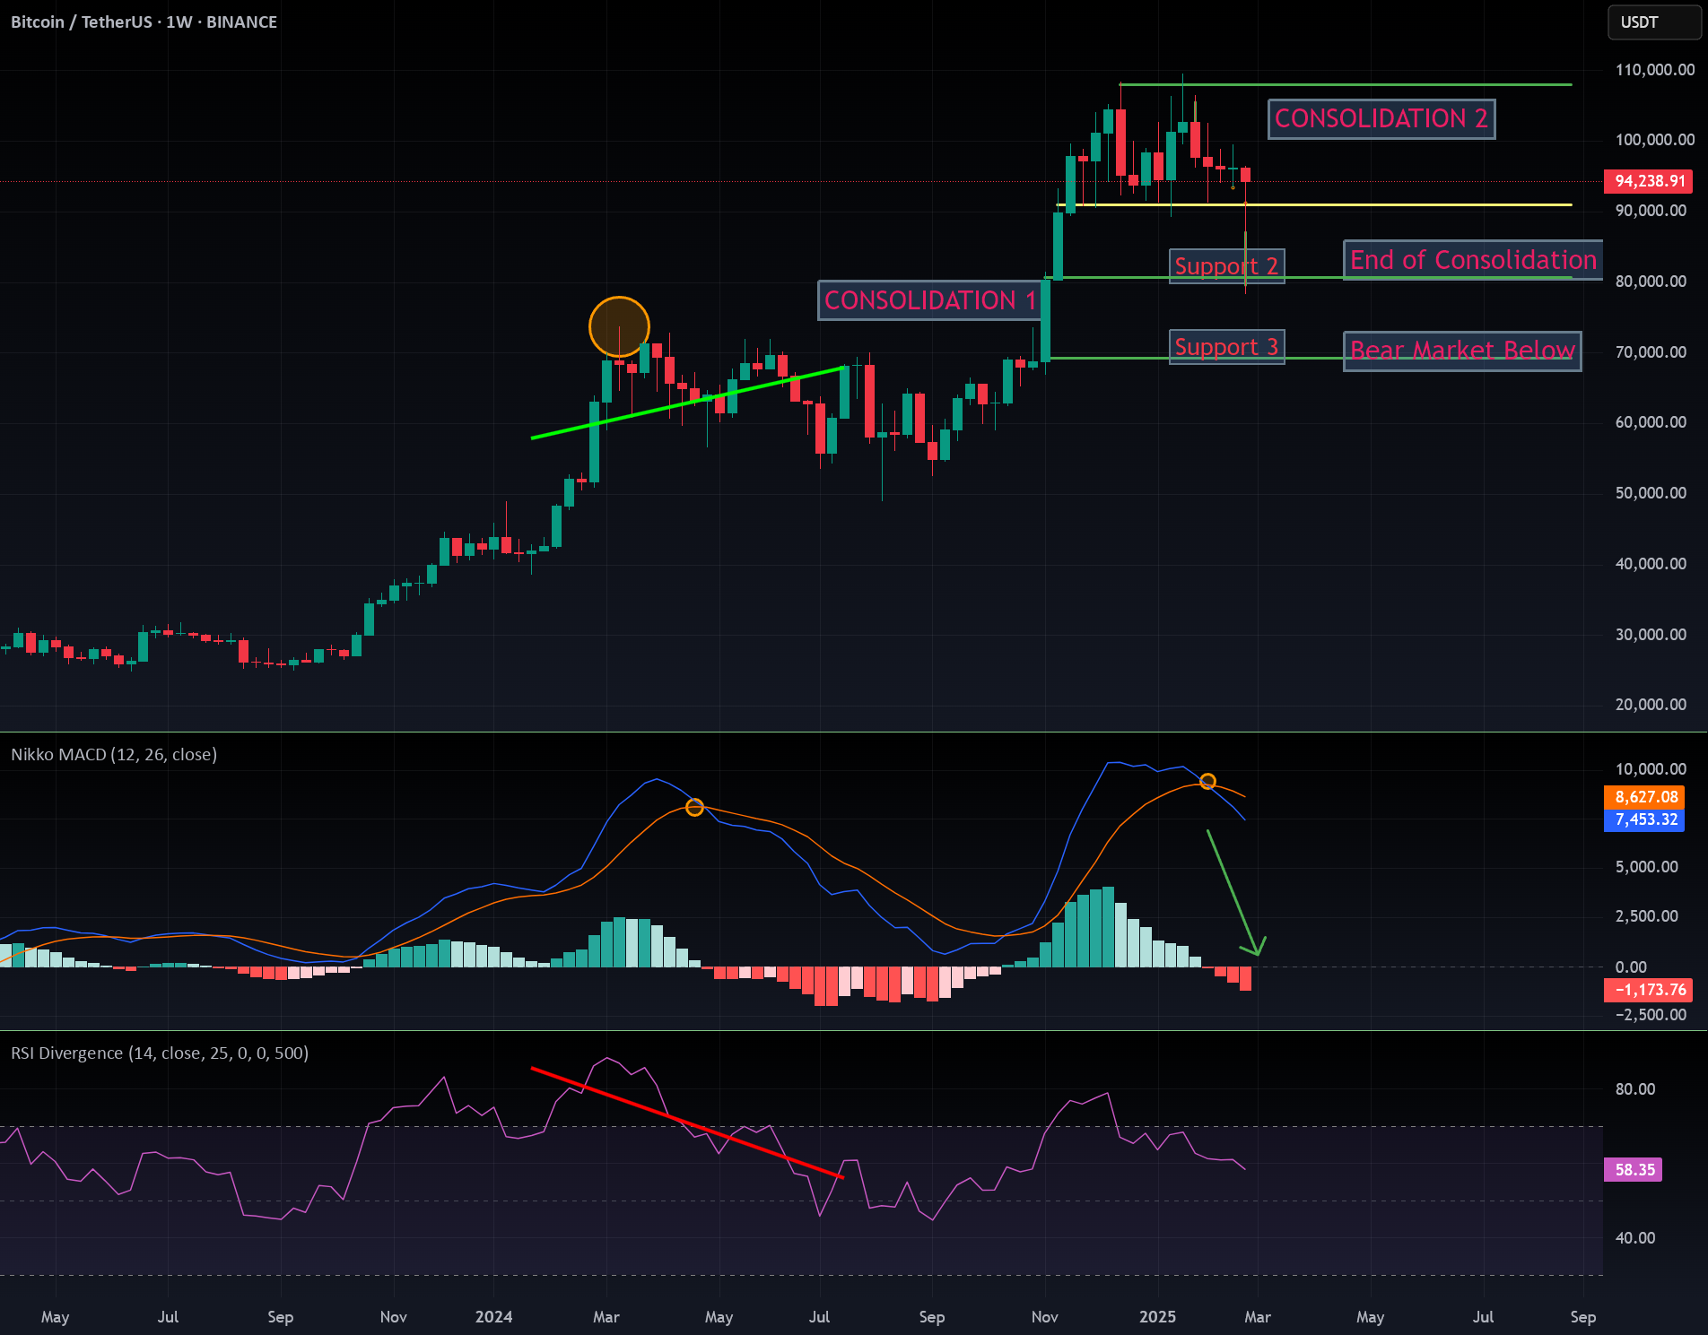Click the 40,000.00 price axis label
The height and width of the screenshot is (1335, 1708).
click(1651, 564)
